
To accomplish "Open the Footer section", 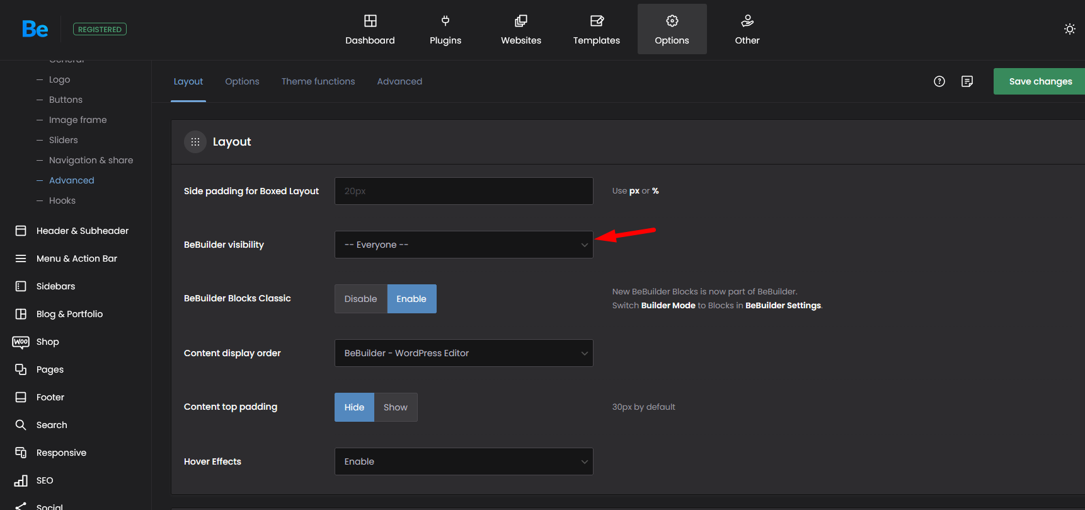I will coord(50,397).
